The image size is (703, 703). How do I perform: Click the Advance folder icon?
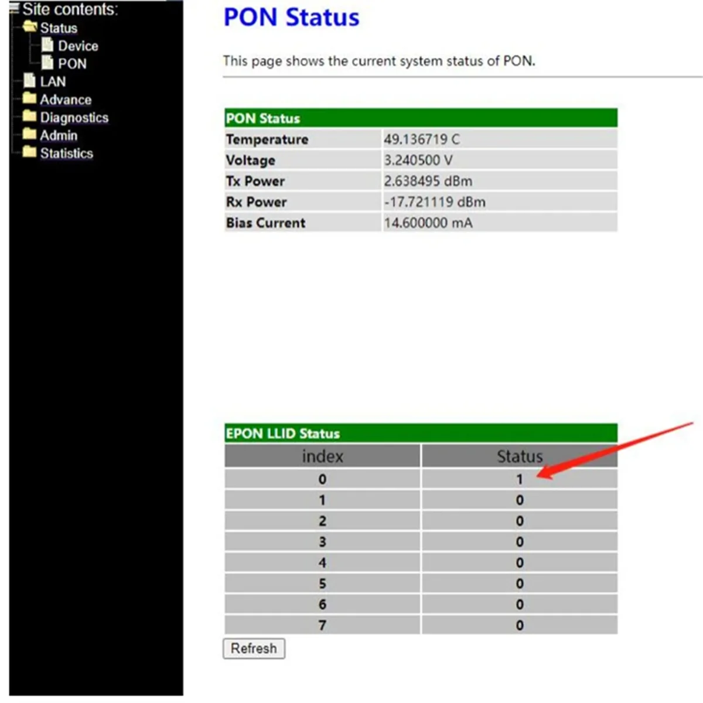coord(29,98)
